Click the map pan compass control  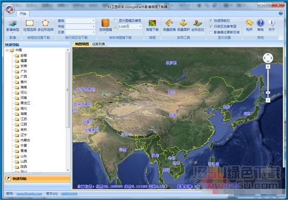point(268,58)
